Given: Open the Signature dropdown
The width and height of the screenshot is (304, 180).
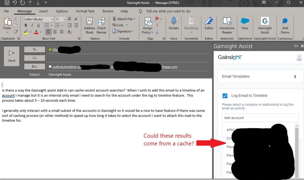Looking at the screenshot, I should coord(123,31).
